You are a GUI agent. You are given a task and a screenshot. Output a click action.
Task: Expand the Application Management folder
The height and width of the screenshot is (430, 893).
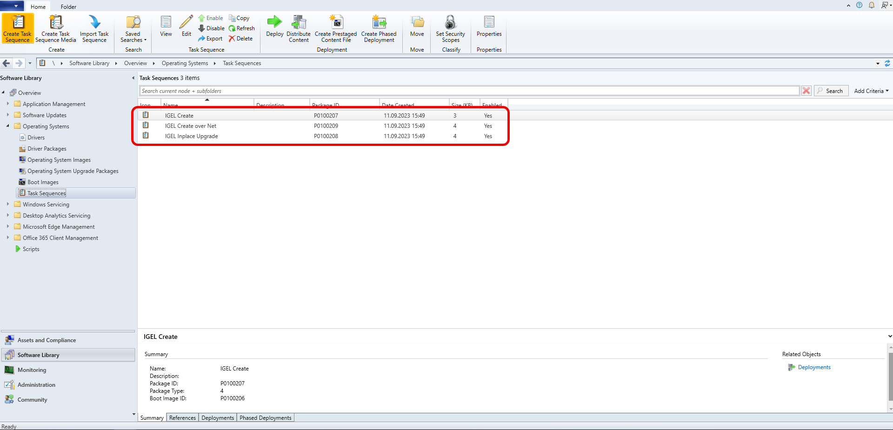pos(8,104)
